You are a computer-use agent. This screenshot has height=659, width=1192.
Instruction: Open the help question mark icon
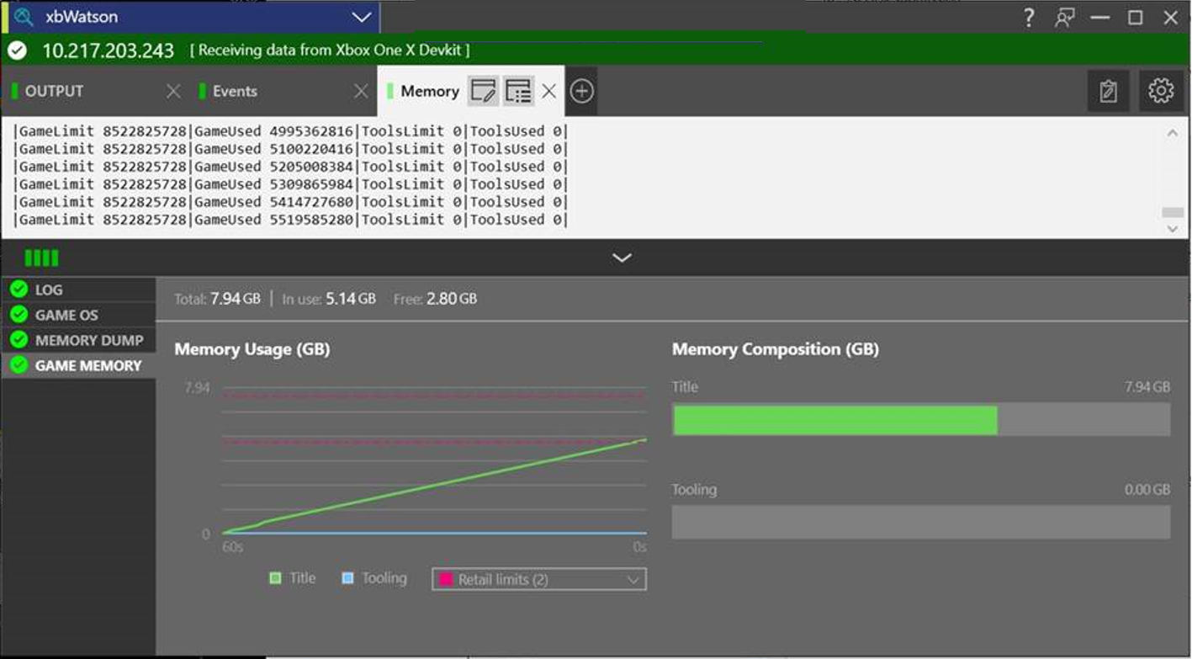click(x=1028, y=17)
